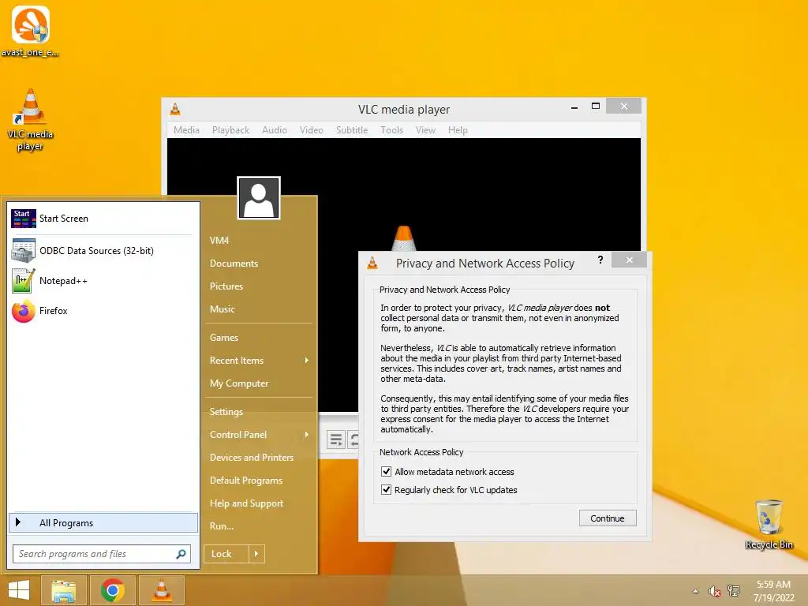Launch Google Chrome from the taskbar

tap(113, 590)
